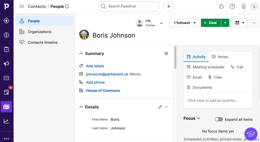Open Campaigns megaphone icon in sidebar

point(6,63)
